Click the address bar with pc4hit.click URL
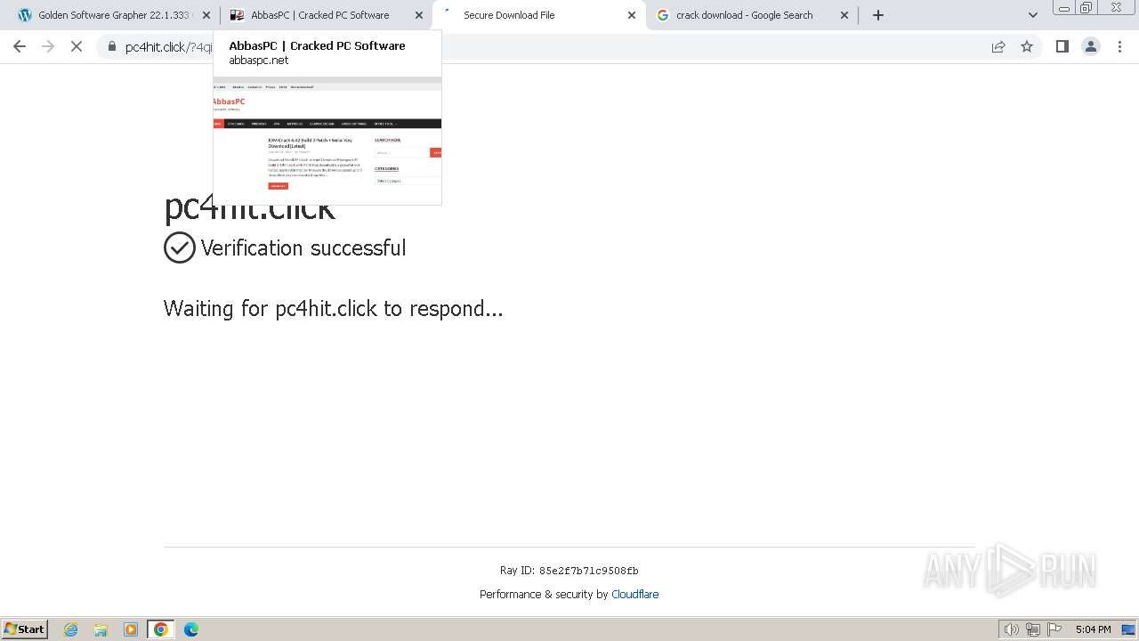Image resolution: width=1139 pixels, height=641 pixels. [569, 46]
